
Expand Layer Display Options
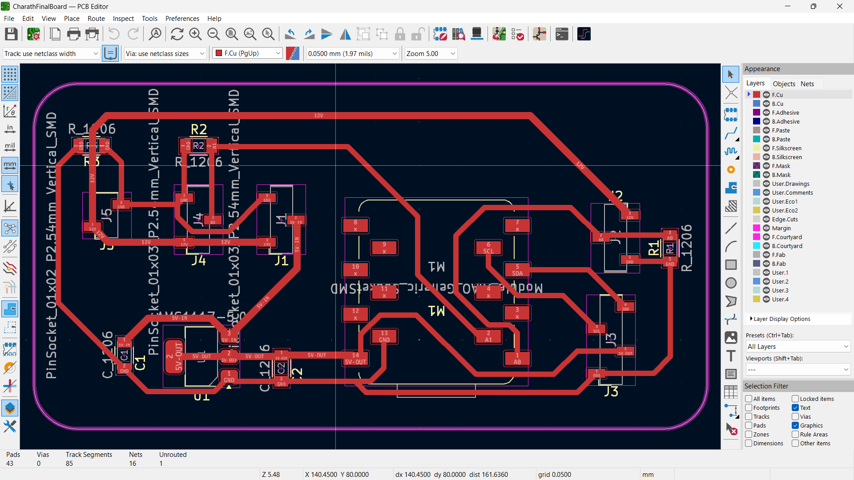pyautogui.click(x=781, y=319)
